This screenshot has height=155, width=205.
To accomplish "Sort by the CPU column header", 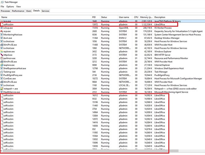I will point(136,17).
